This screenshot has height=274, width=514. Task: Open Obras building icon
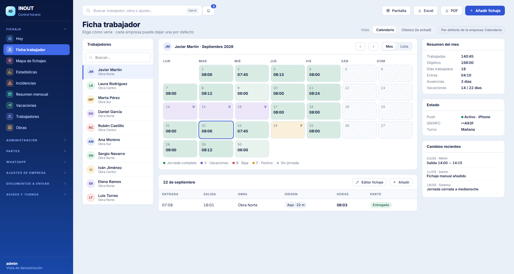10,128
